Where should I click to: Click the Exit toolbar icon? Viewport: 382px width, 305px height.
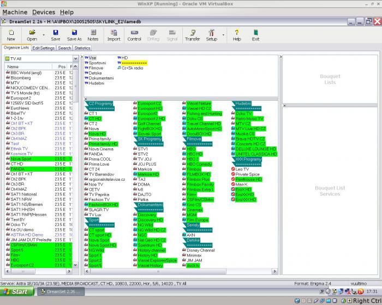[x=255, y=35]
